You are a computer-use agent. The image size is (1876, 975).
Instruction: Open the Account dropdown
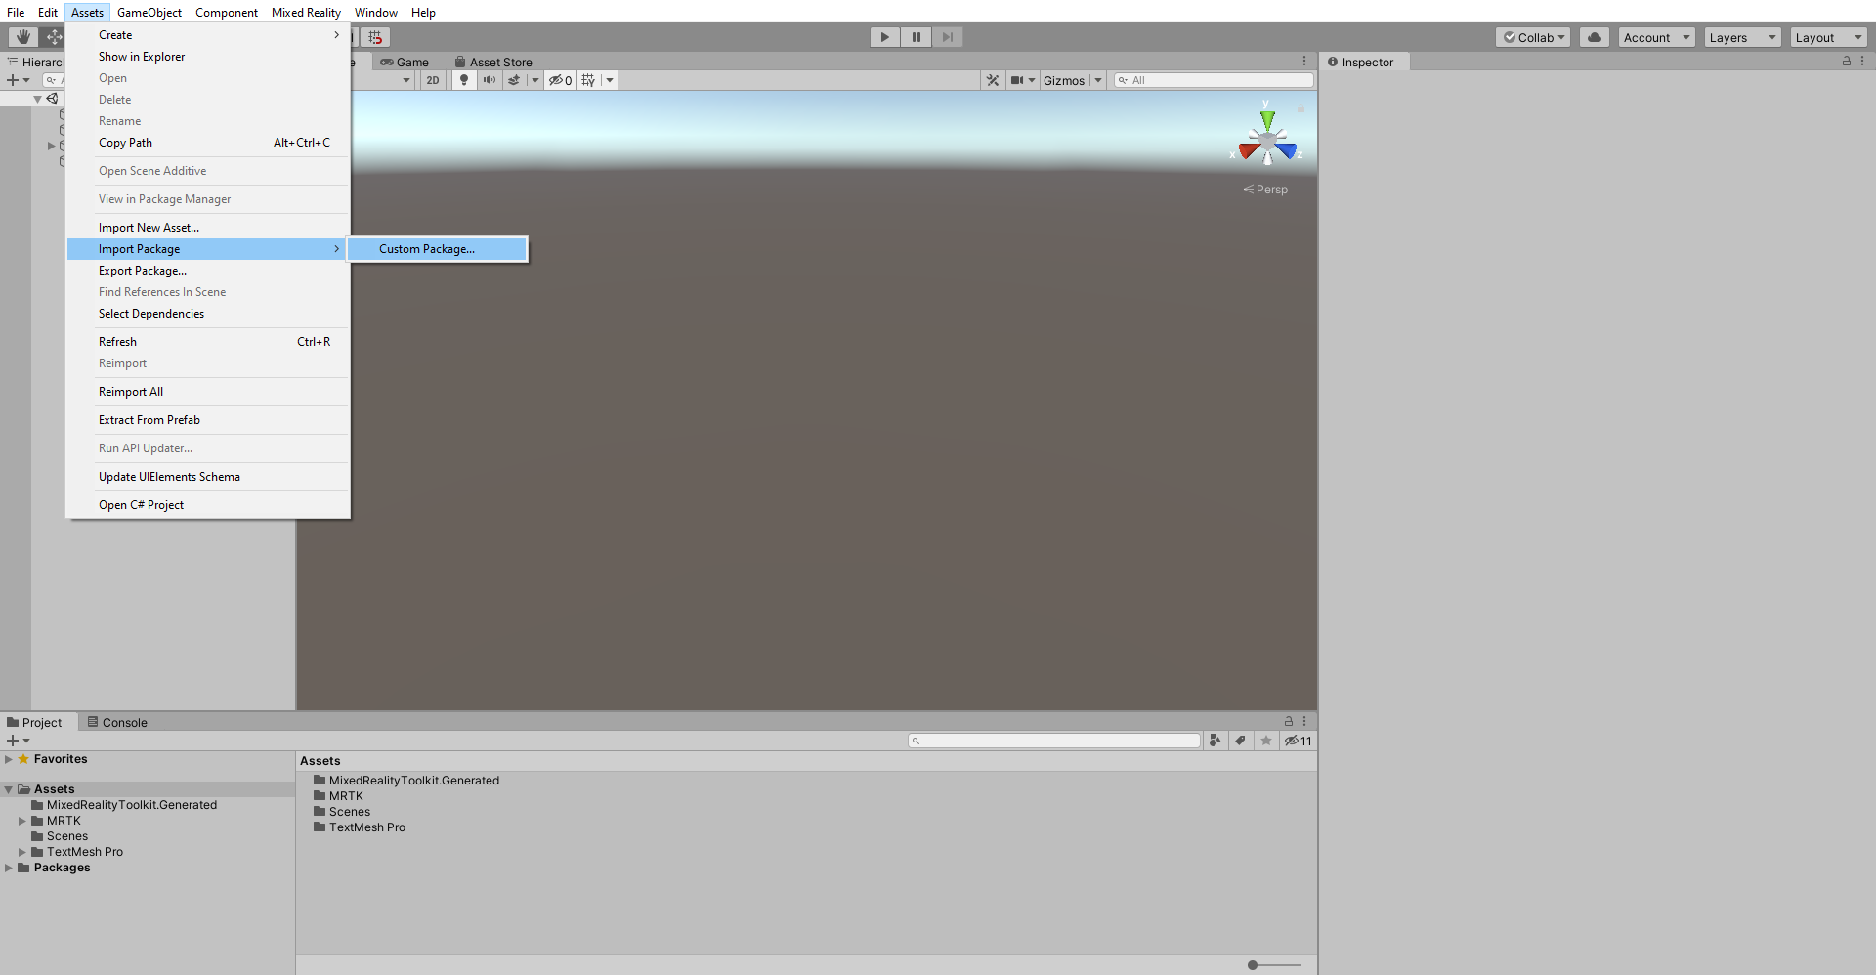click(x=1657, y=37)
